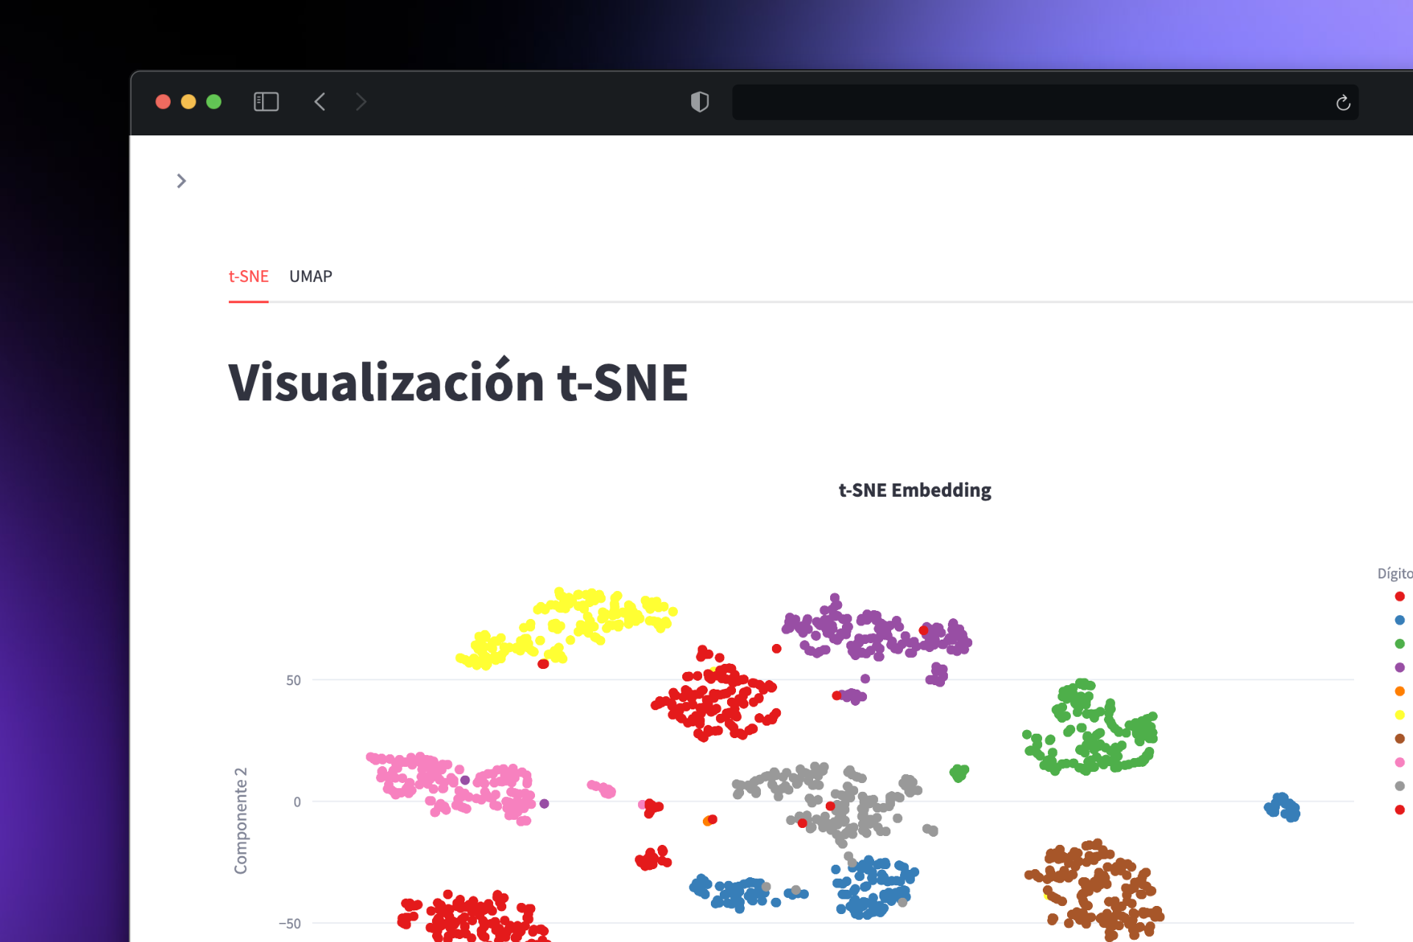This screenshot has width=1413, height=942.
Task: Minimize the browser with the yellow button
Action: (x=188, y=102)
